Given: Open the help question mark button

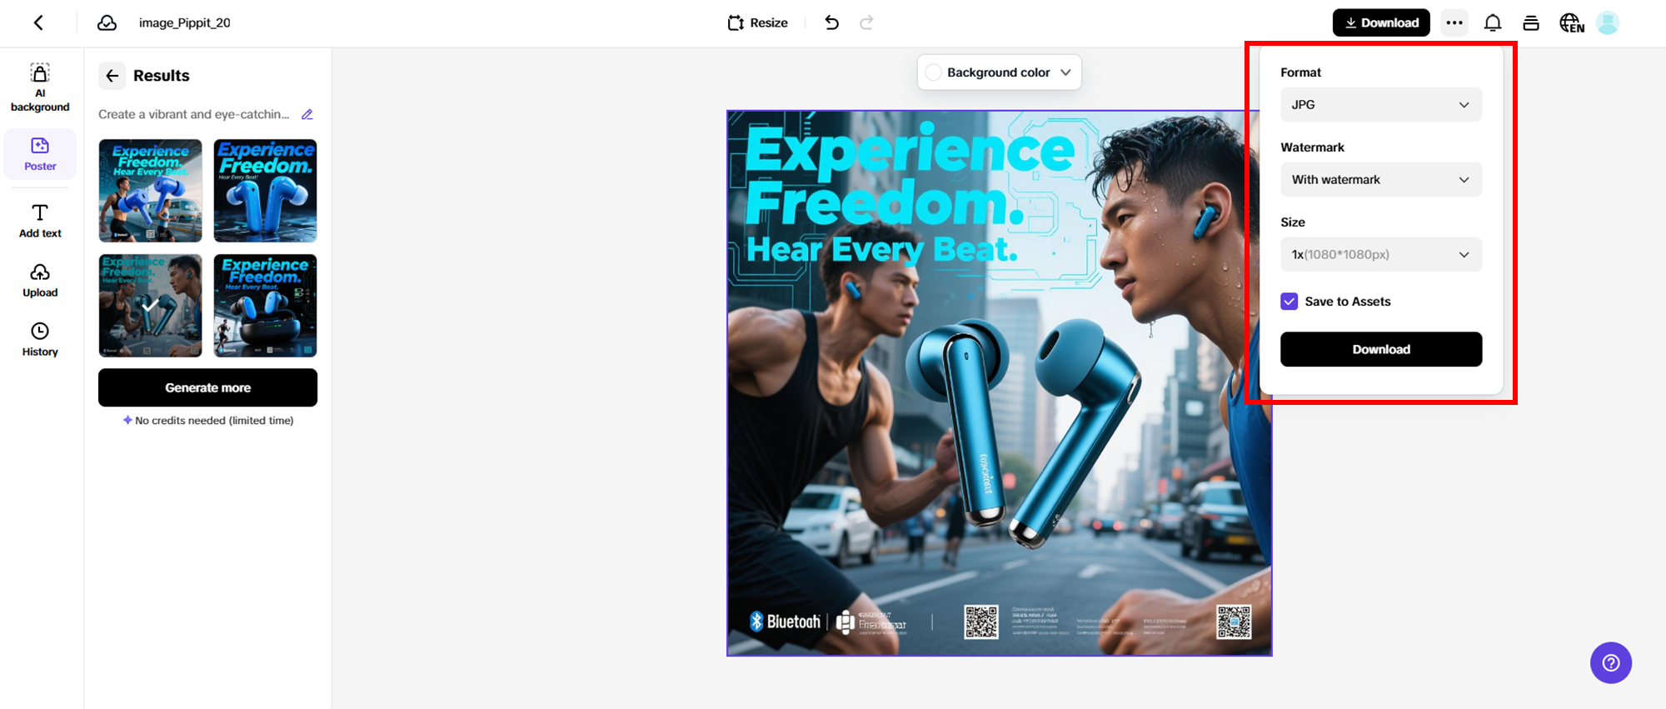Looking at the screenshot, I should [1611, 663].
